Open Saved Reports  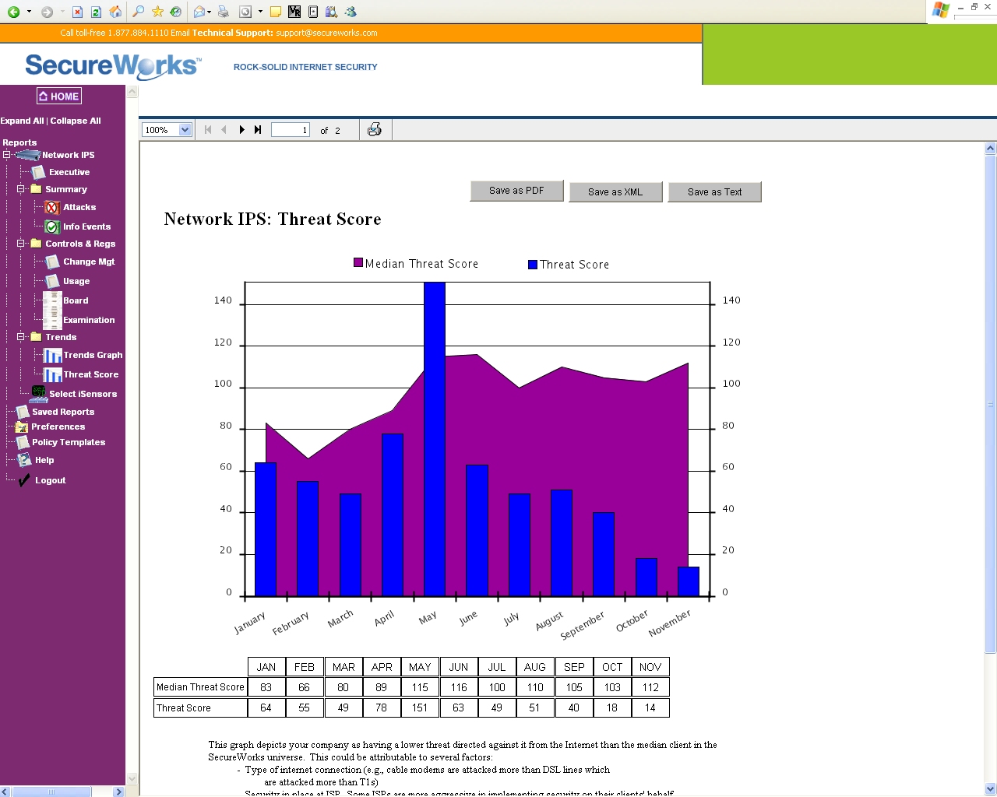(x=63, y=412)
